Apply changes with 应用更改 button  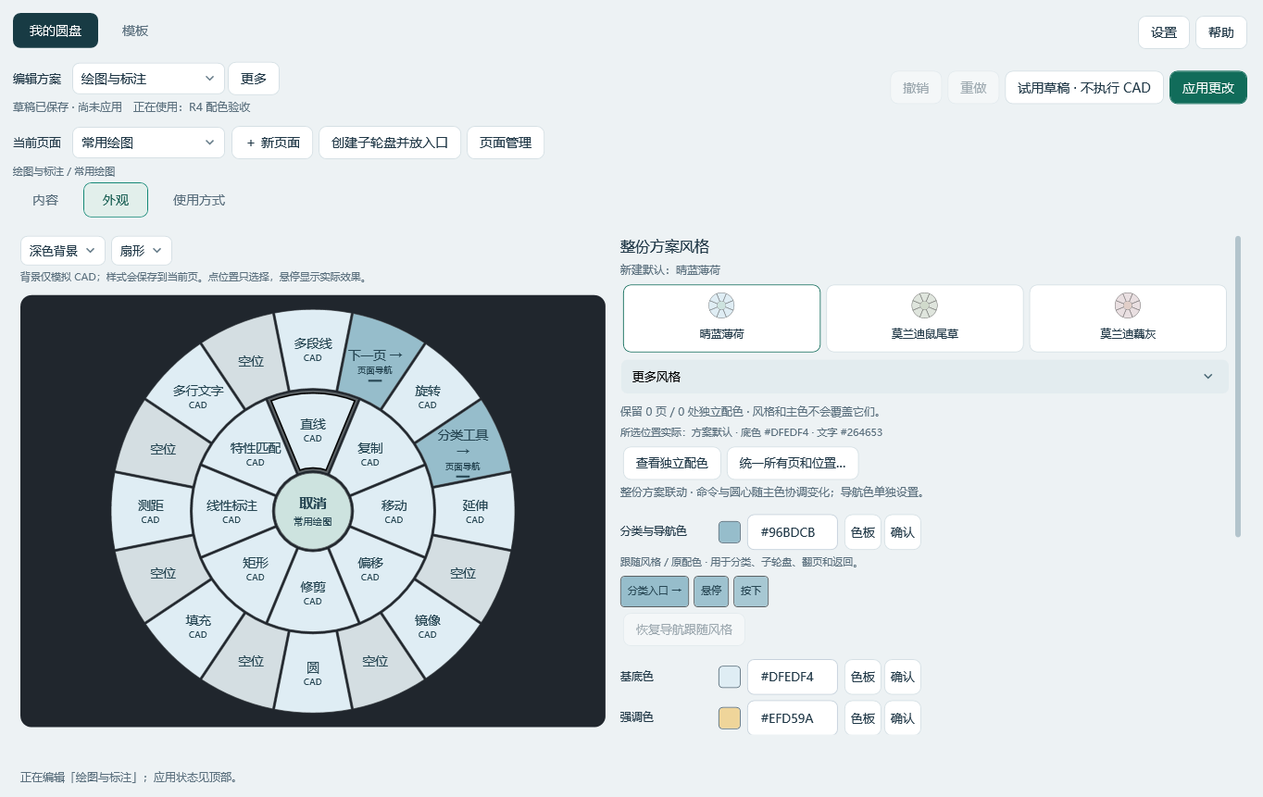pyautogui.click(x=1208, y=88)
